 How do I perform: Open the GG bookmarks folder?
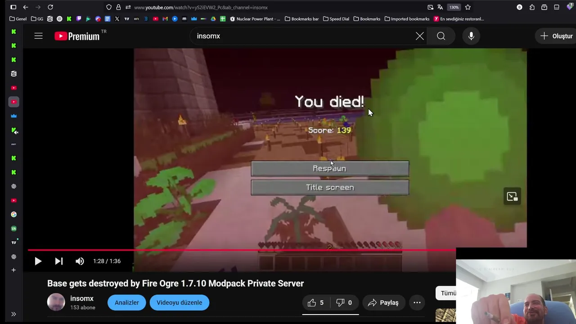click(37, 19)
